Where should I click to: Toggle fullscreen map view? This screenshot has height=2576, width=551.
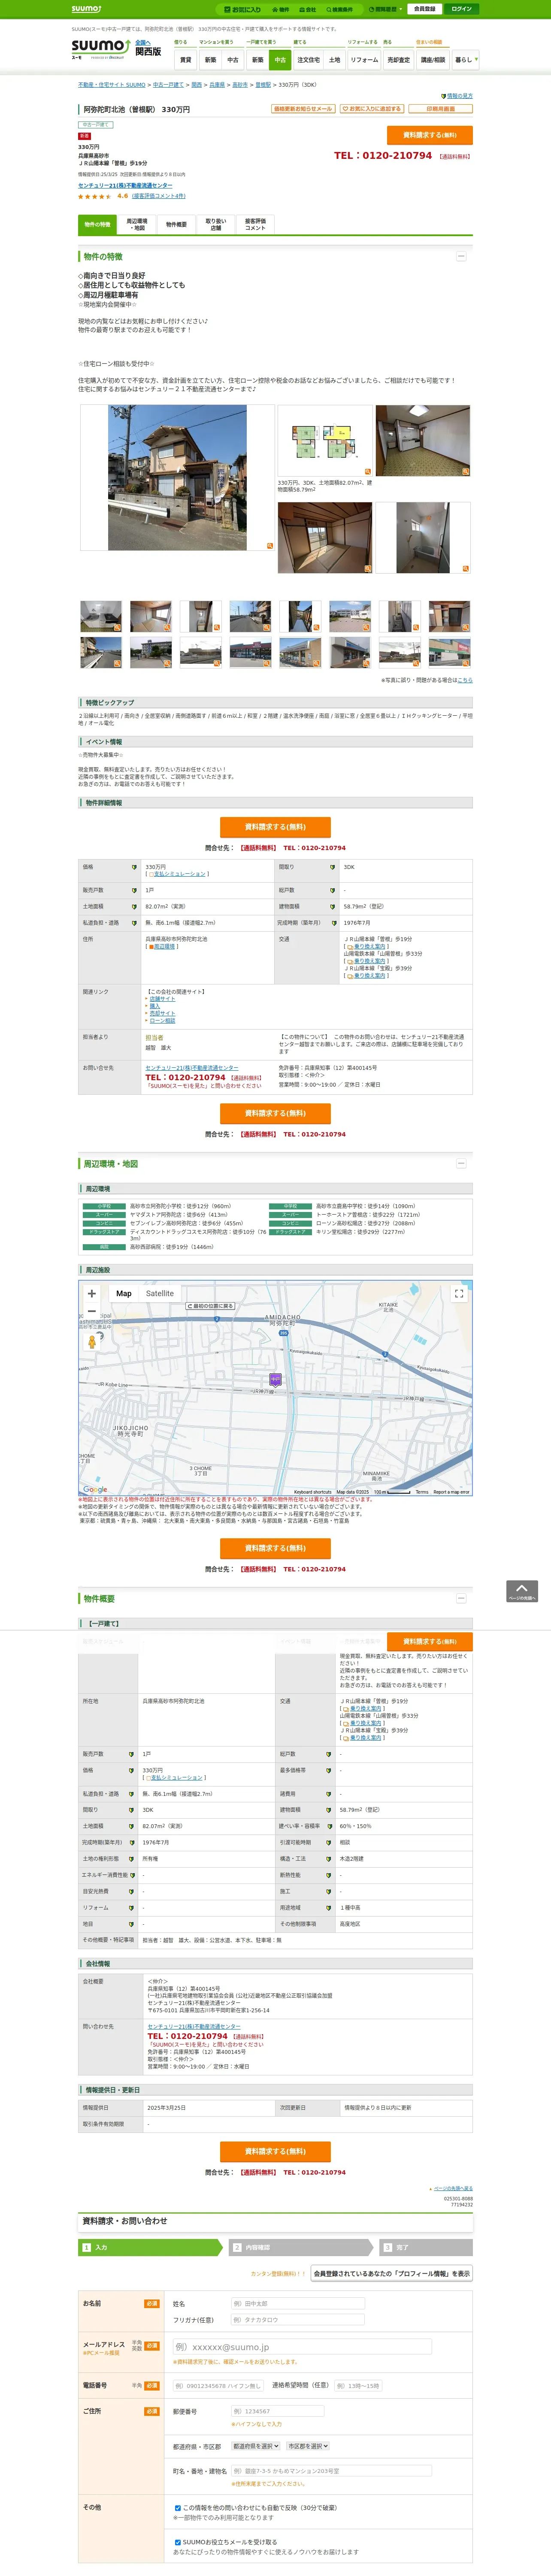(x=459, y=1293)
